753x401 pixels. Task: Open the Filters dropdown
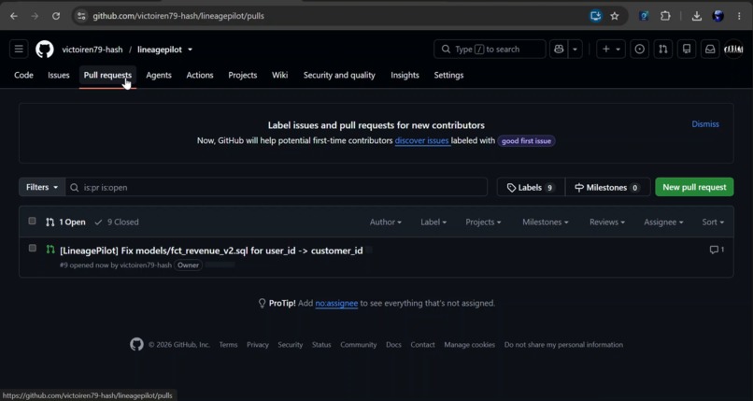point(42,187)
